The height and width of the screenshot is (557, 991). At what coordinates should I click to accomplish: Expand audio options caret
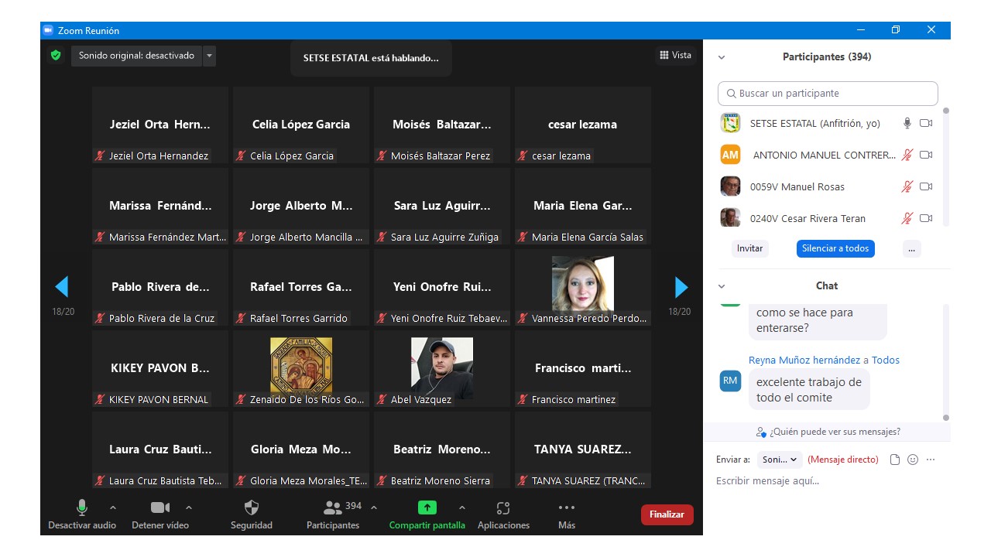[113, 508]
